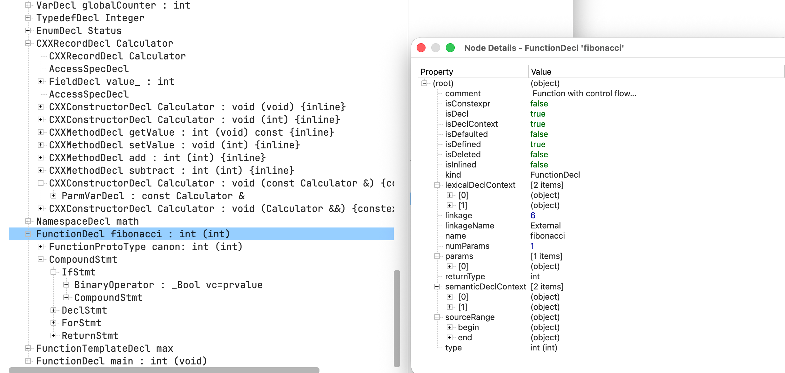Expand the FieldDecl value_ node
The image size is (785, 373).
point(40,81)
